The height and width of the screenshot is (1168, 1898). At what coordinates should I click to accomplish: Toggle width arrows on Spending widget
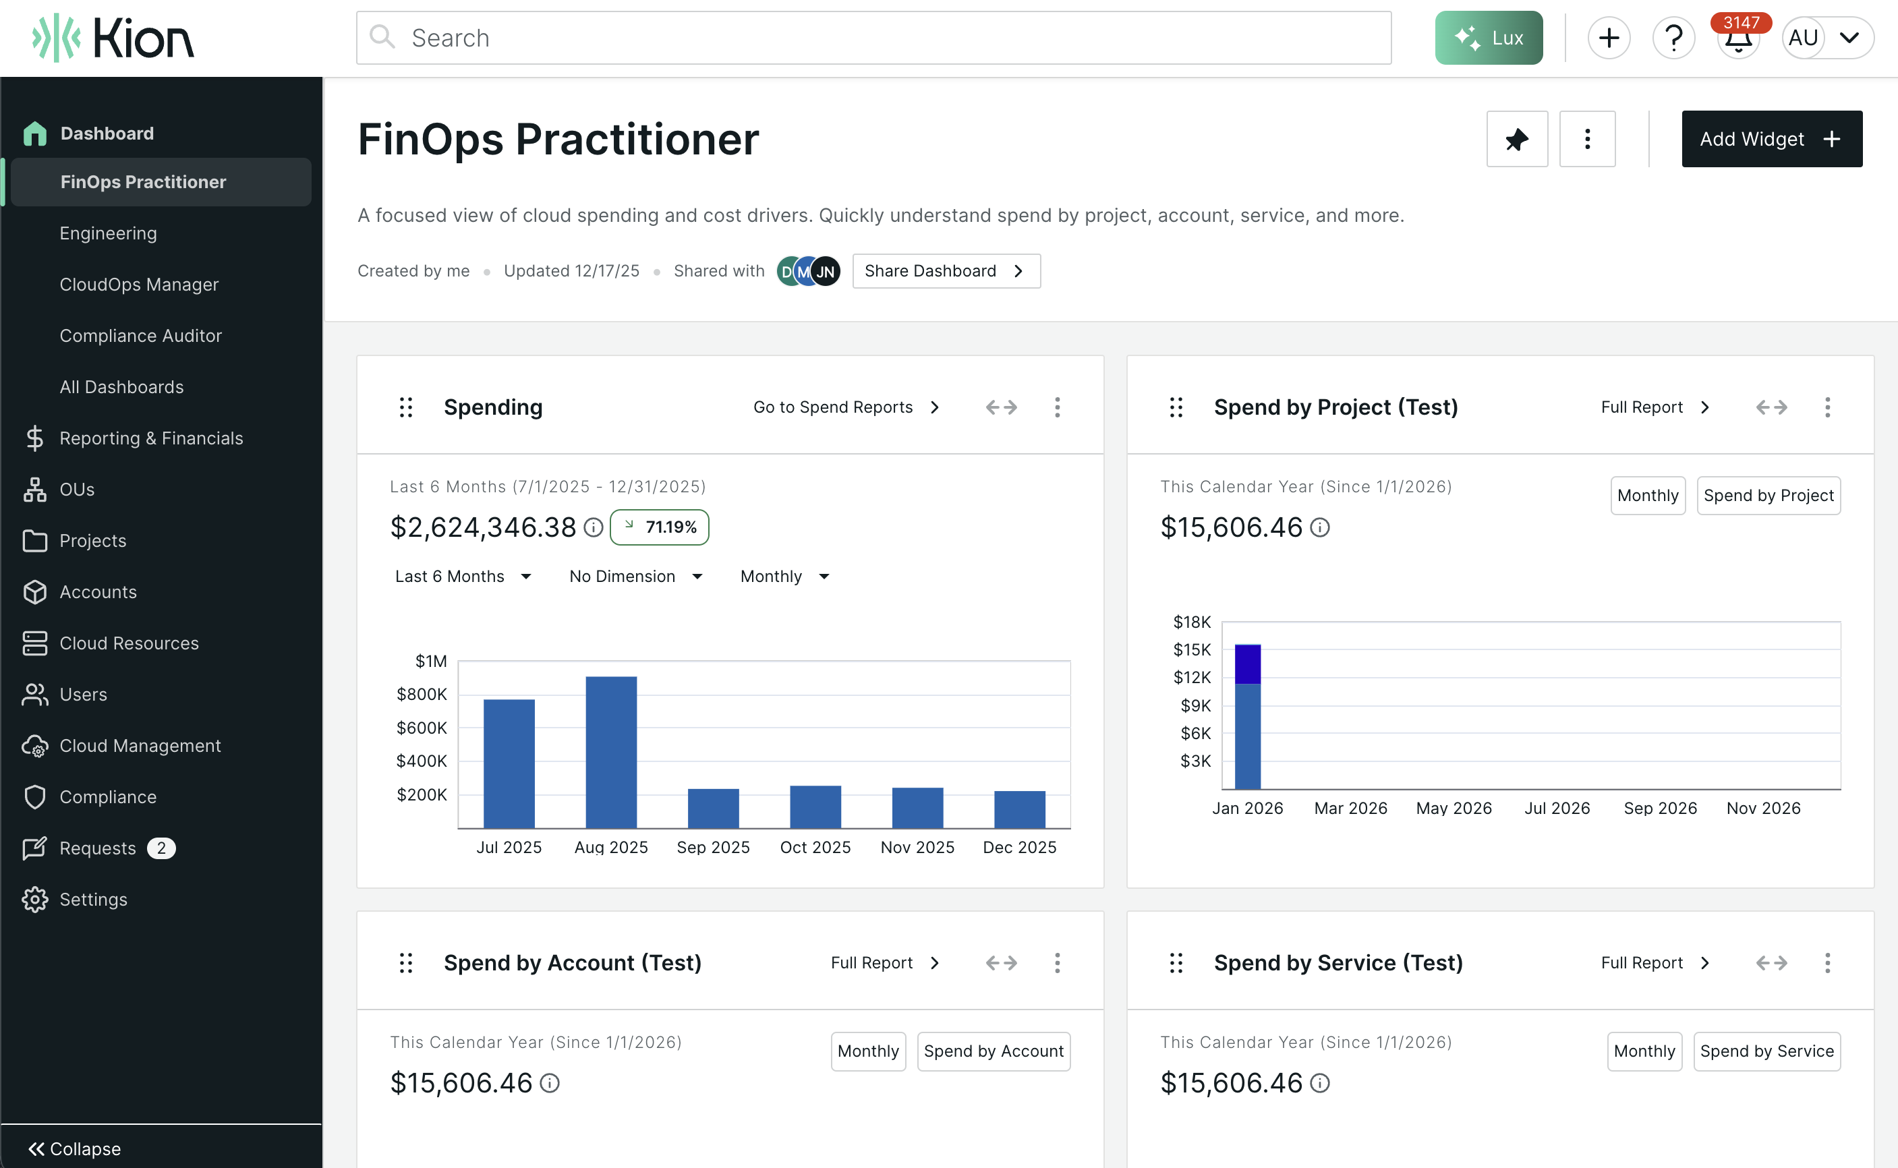tap(1001, 407)
